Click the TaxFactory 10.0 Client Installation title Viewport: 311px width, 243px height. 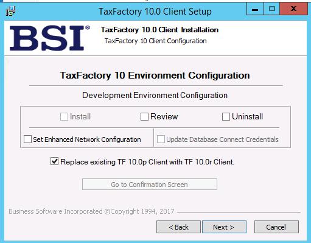pos(159,30)
